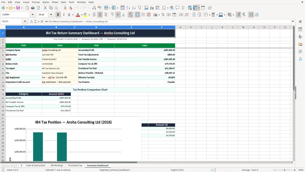Open background color dropdown arrow
This screenshot has height=172, width=305.
pyautogui.click(x=89, y=15)
